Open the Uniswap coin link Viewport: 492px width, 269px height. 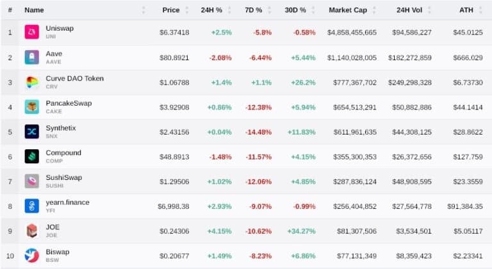pos(60,28)
